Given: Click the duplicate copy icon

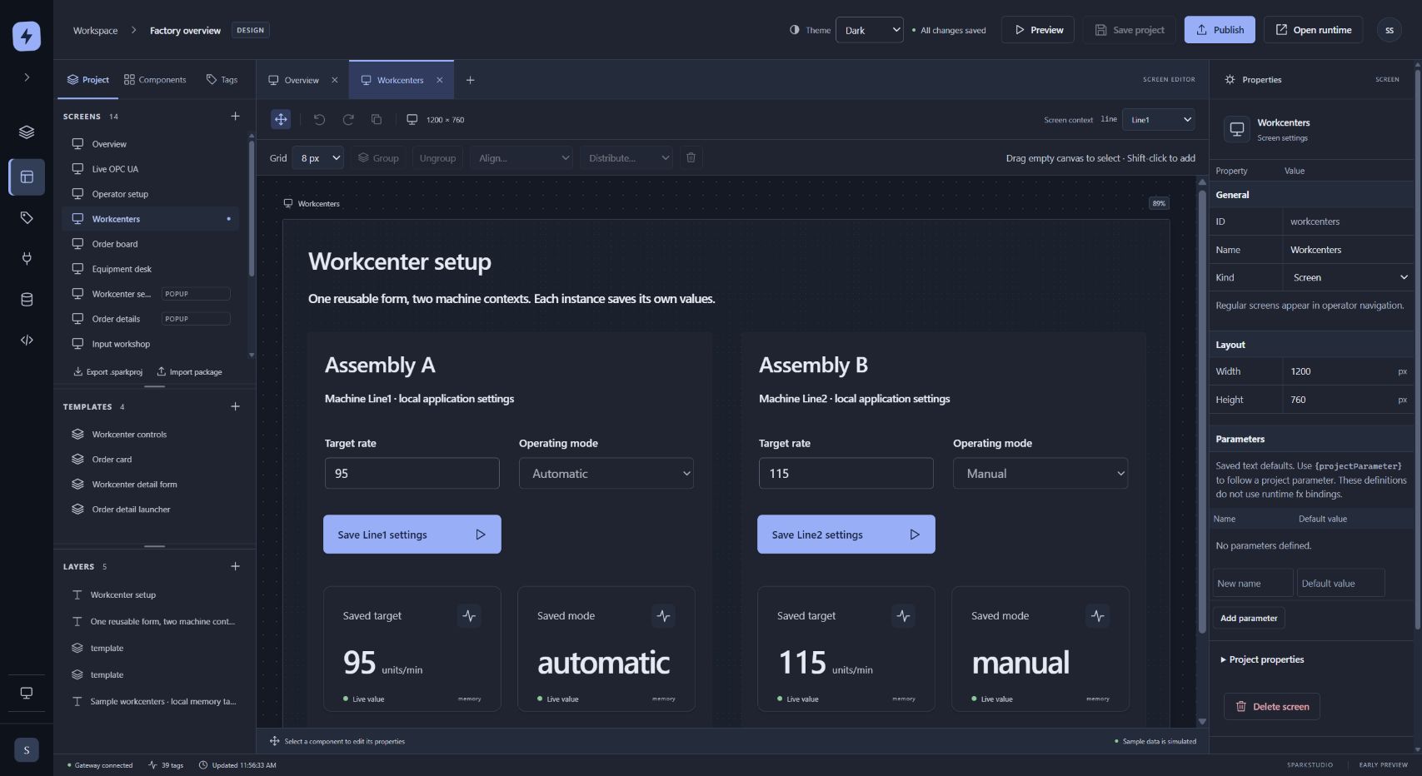Looking at the screenshot, I should point(377,120).
